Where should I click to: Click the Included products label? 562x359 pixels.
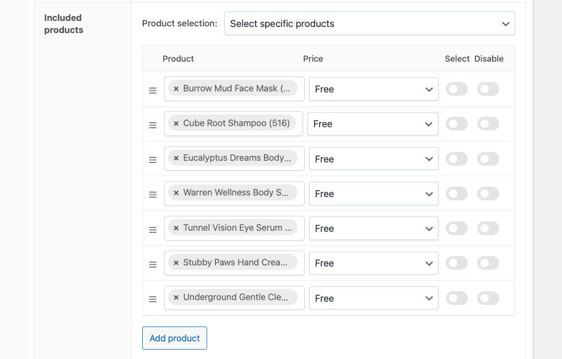coord(64,24)
